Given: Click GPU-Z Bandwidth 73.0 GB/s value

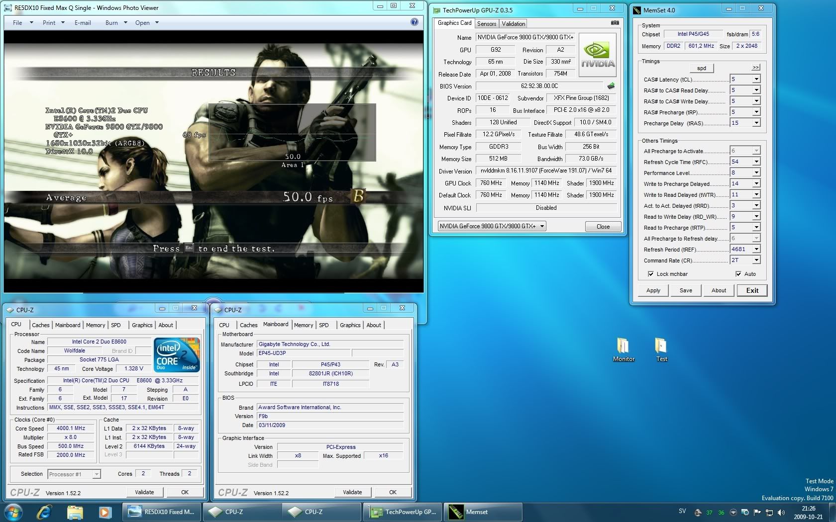Looking at the screenshot, I should 591,159.
